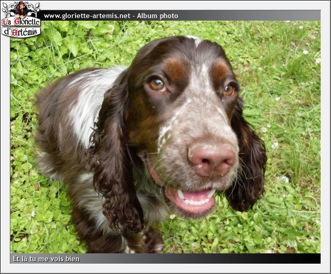
Task: Click the dog's front paw at bottom
Action: pyautogui.click(x=147, y=243)
